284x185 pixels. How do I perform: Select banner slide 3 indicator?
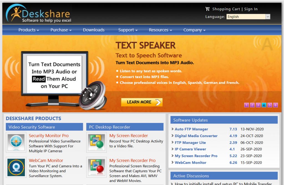click(x=258, y=105)
